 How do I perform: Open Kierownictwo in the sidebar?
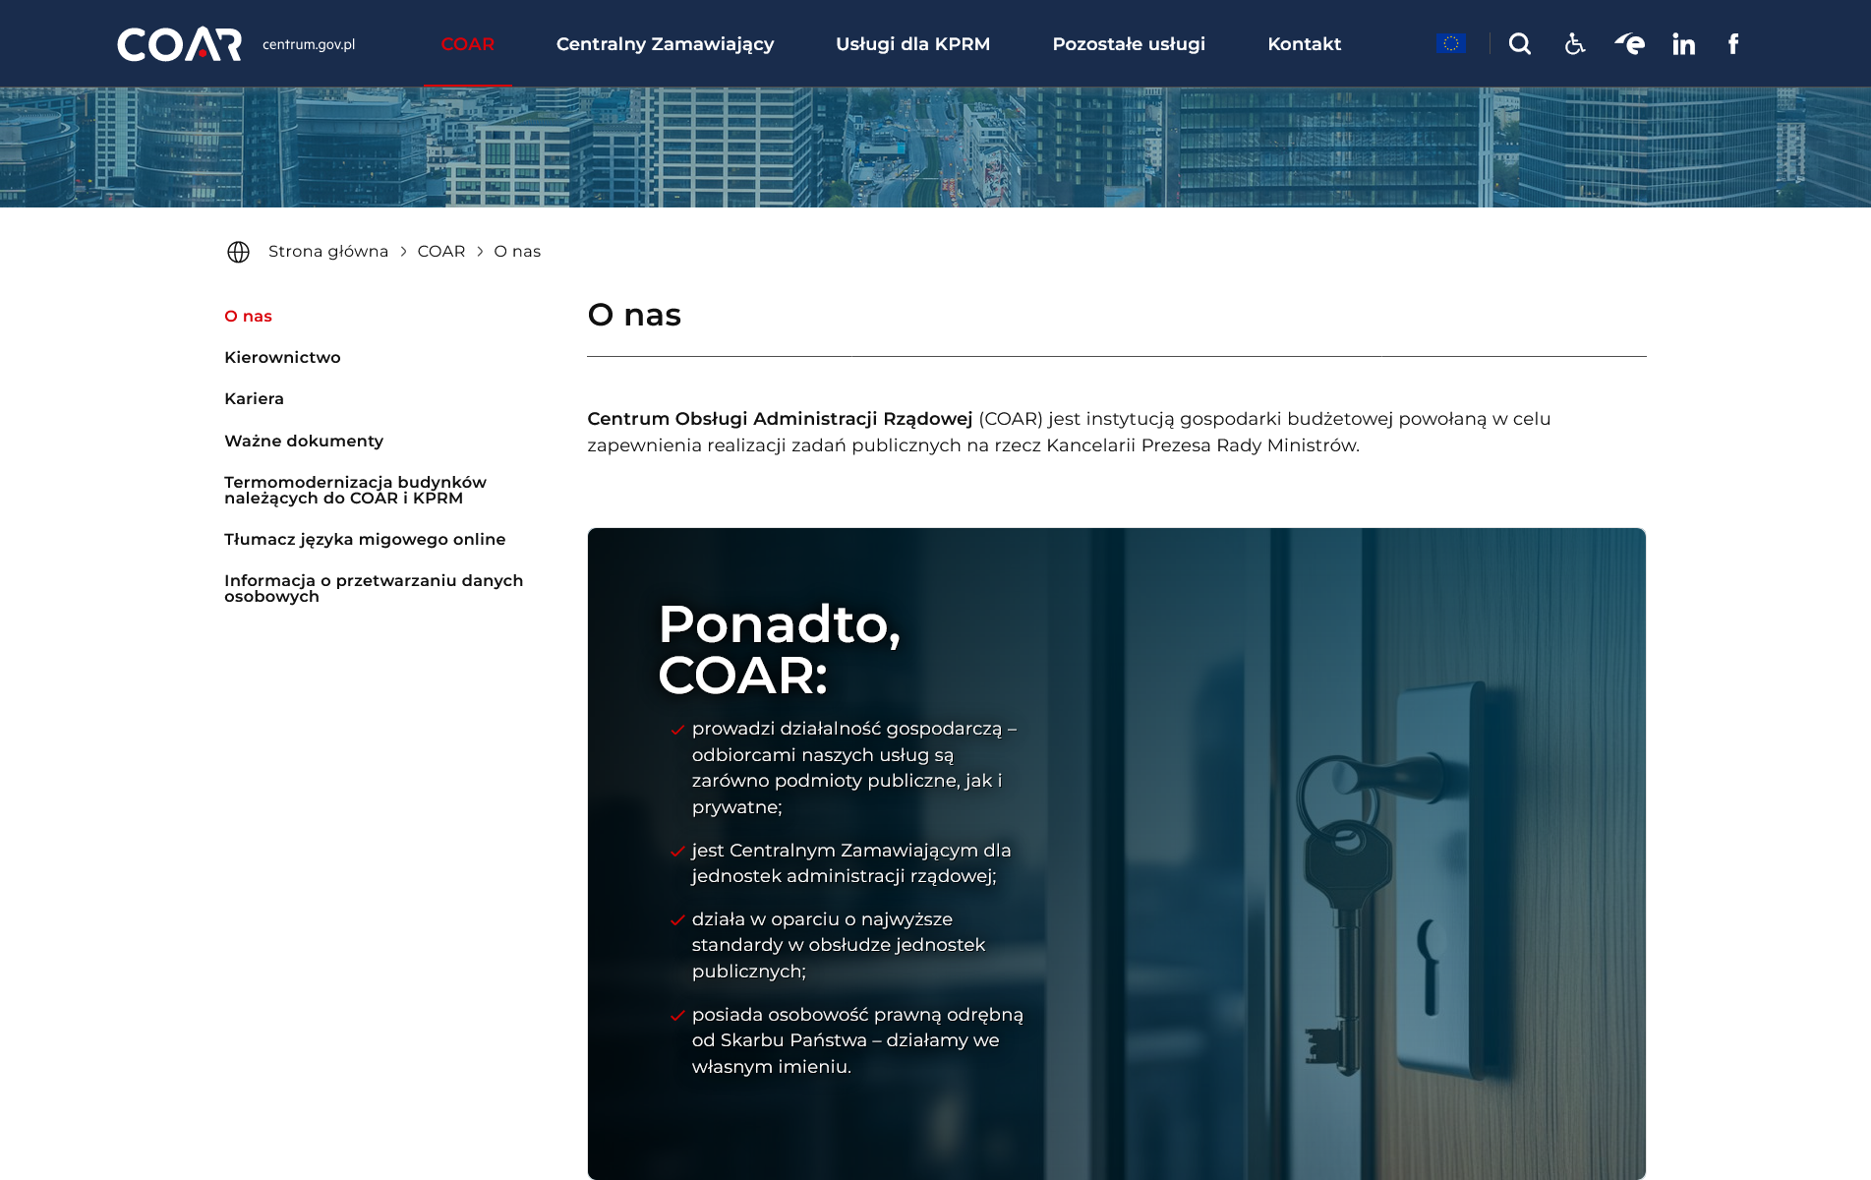tap(282, 358)
